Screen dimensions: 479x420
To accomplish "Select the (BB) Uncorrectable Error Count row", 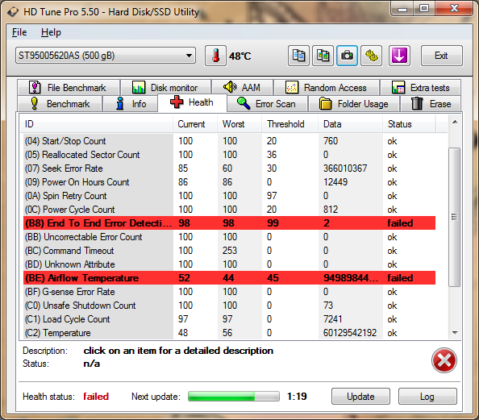I will click(229, 237).
